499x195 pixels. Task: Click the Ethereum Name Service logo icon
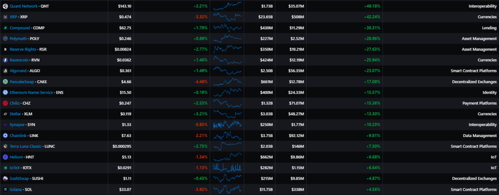5,92
